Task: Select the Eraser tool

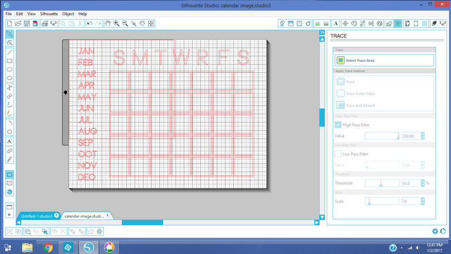Action: (x=10, y=150)
